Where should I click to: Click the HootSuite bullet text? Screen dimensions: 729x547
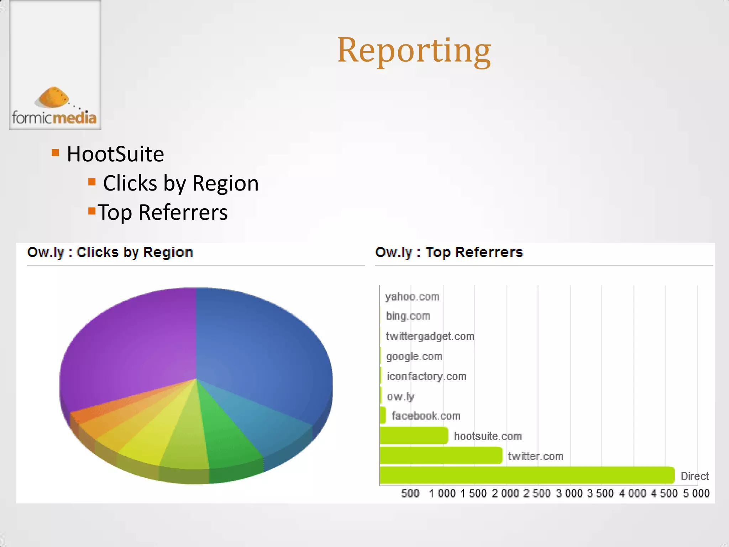click(x=115, y=154)
